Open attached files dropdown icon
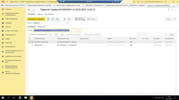 point(70,19)
